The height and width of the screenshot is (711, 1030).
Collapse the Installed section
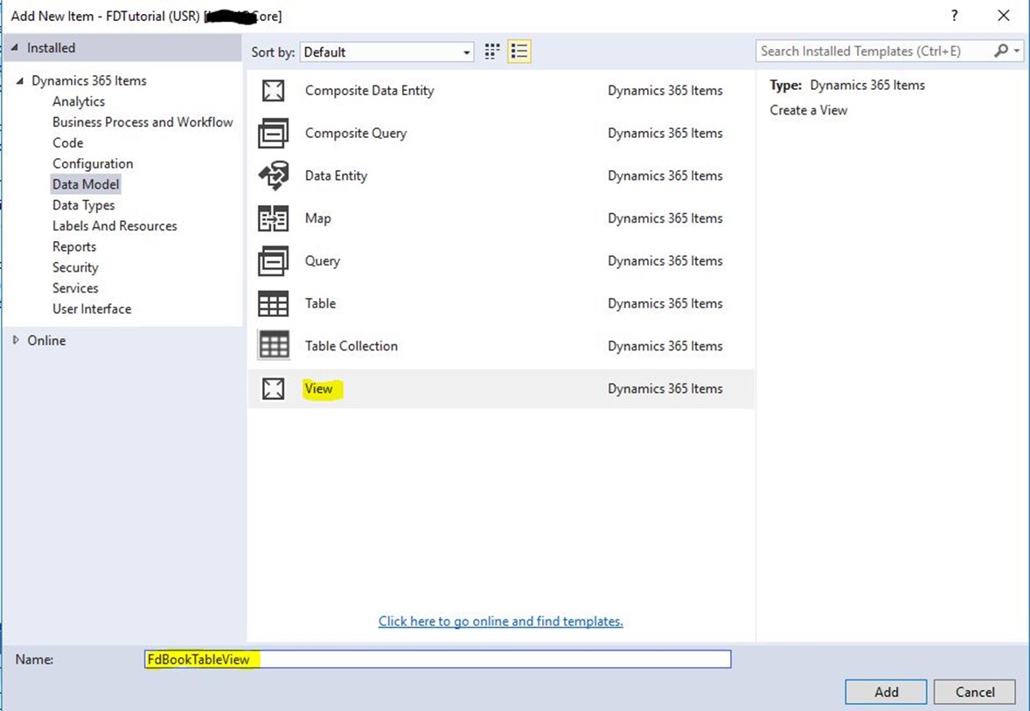pos(15,48)
